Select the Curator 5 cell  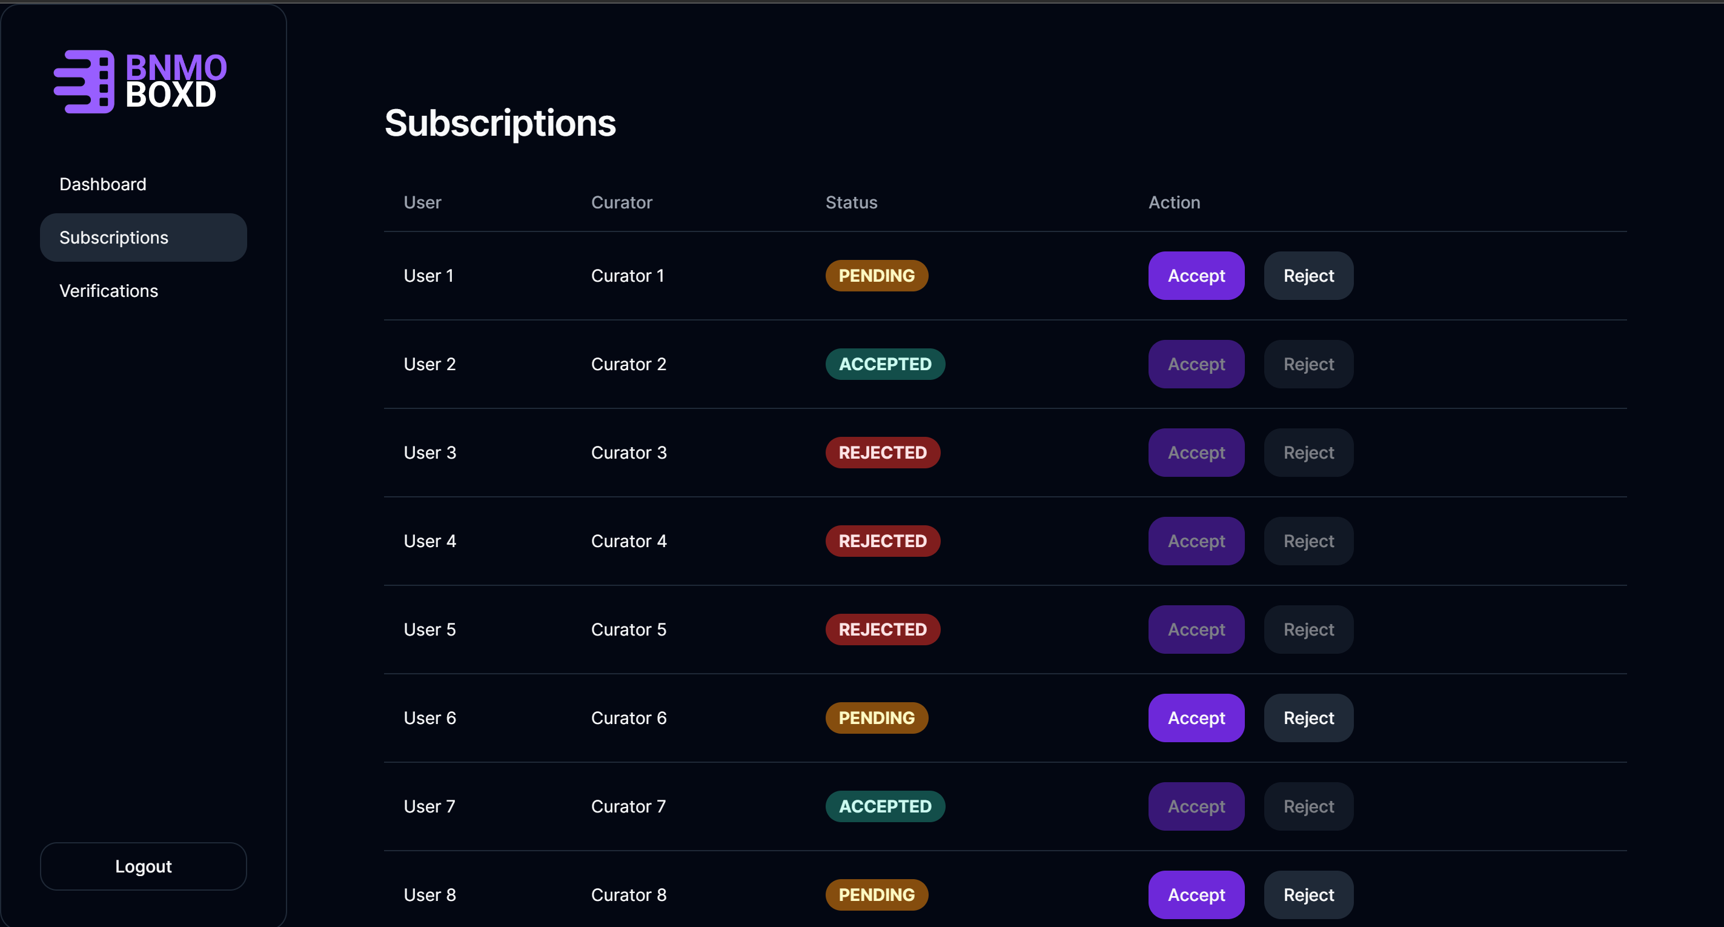click(x=628, y=630)
